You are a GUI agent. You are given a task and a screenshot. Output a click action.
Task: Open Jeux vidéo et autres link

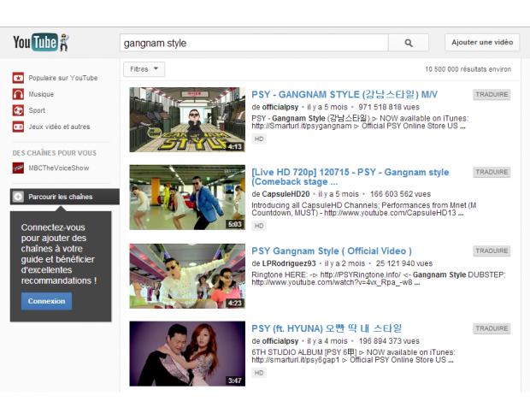pos(59,127)
